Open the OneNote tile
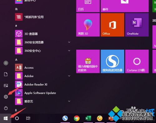 coord(137,25)
